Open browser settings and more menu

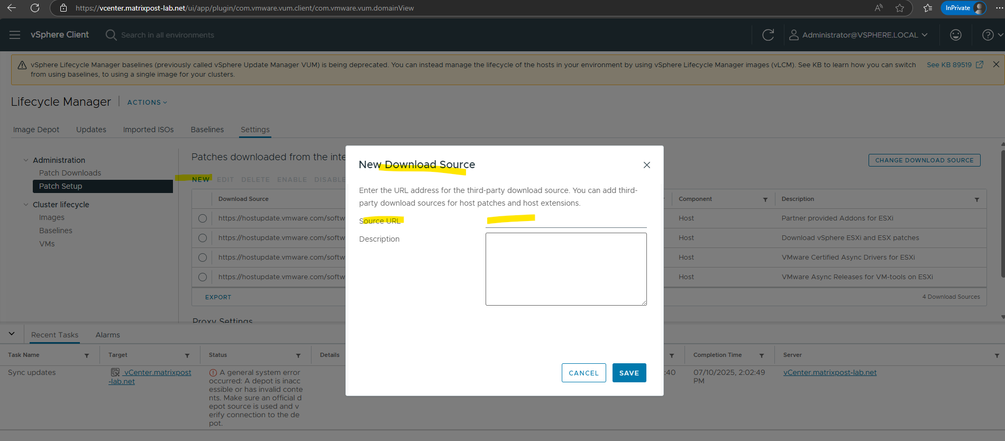coord(999,8)
